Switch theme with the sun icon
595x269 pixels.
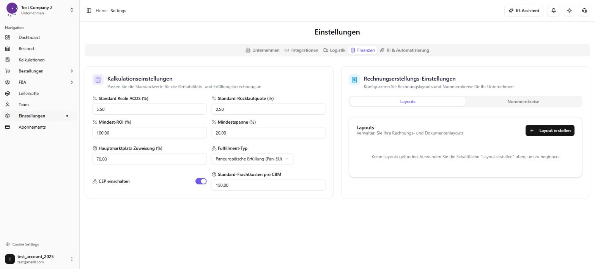(x=569, y=11)
